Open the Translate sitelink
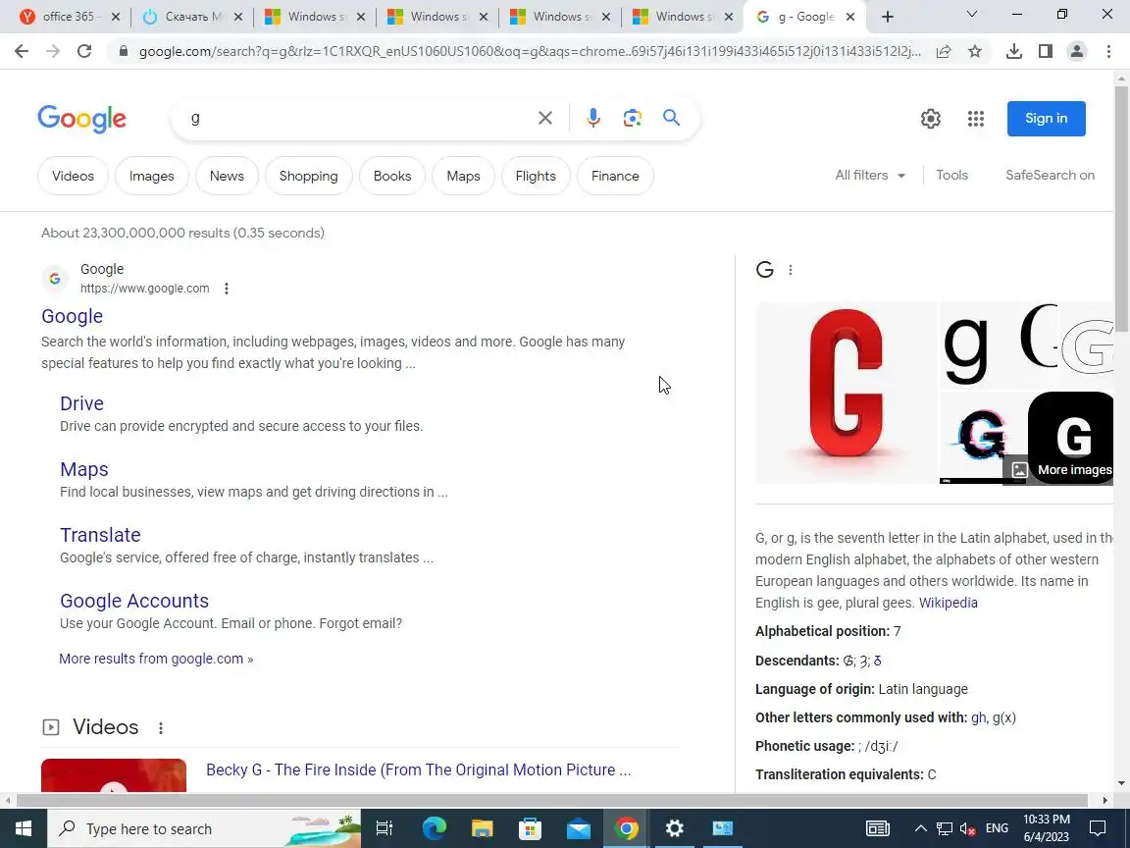This screenshot has height=848, width=1130. [x=100, y=535]
